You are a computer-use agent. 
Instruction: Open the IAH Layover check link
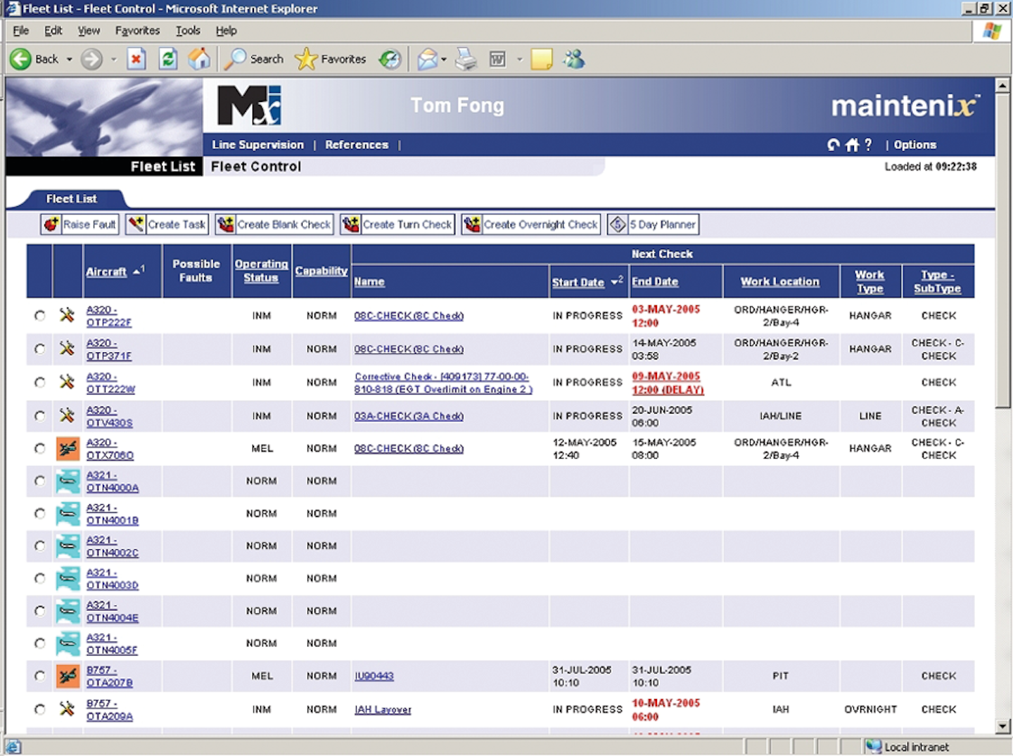pyautogui.click(x=382, y=709)
